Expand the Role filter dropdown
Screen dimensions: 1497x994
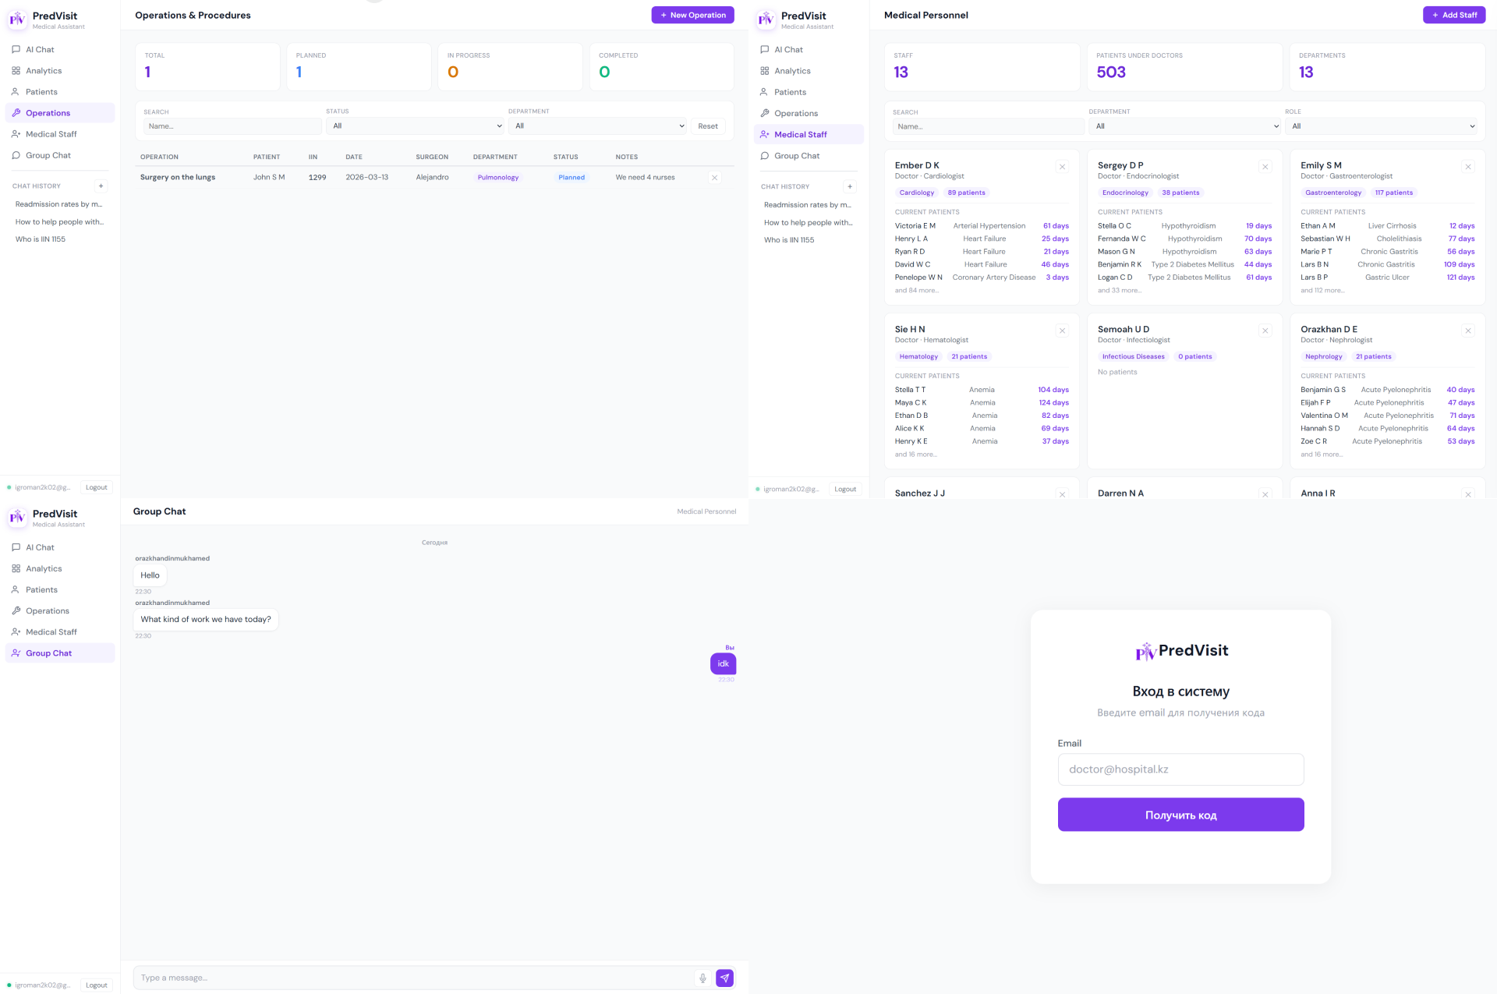[1382, 126]
